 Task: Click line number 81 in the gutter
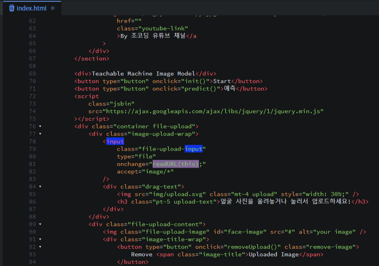coord(33,164)
